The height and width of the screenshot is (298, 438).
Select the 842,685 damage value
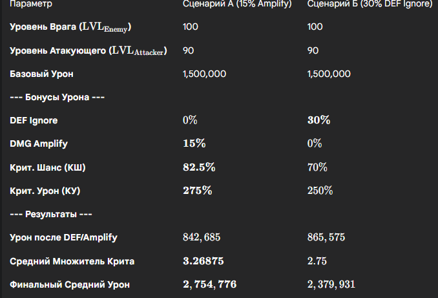202,237
